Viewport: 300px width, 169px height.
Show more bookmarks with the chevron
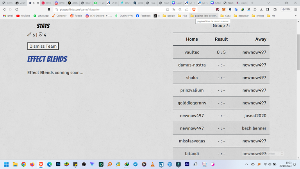[x=296, y=16]
